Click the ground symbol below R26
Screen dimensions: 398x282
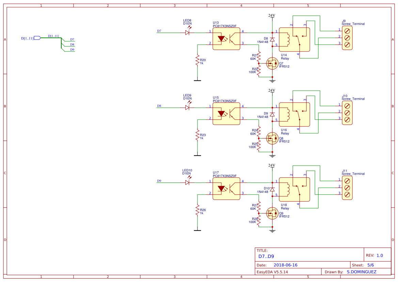(x=197, y=230)
